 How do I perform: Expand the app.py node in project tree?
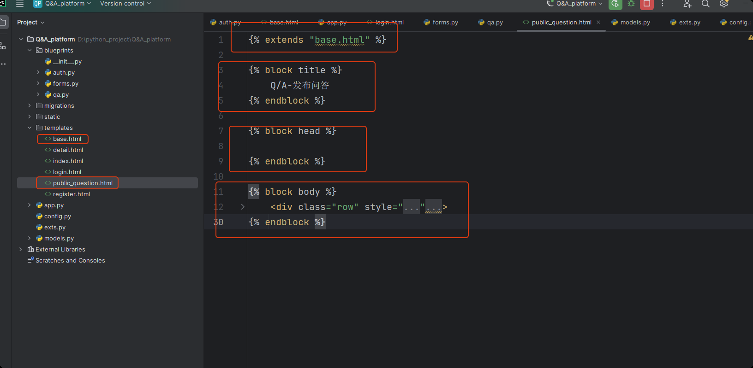30,205
